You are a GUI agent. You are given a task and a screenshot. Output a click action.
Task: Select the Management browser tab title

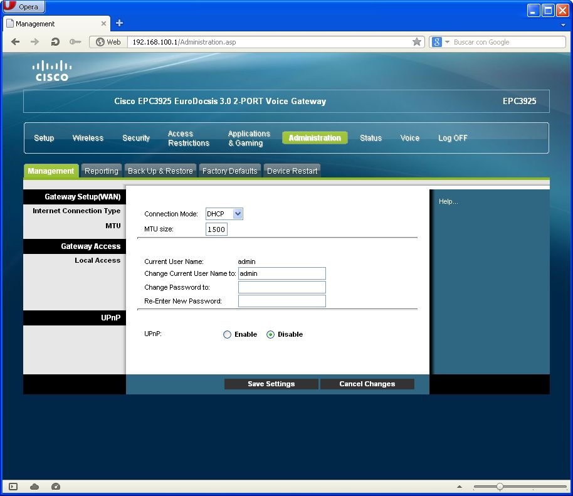(35, 24)
